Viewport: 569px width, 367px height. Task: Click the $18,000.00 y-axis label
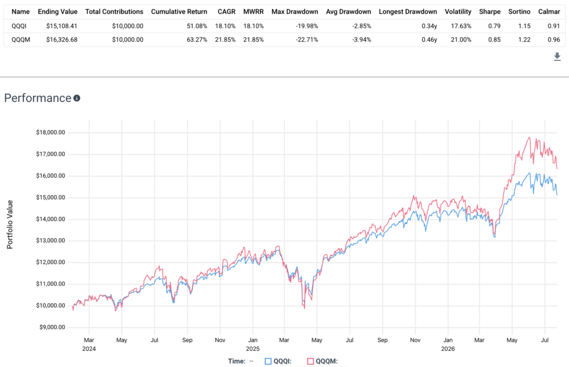51,132
